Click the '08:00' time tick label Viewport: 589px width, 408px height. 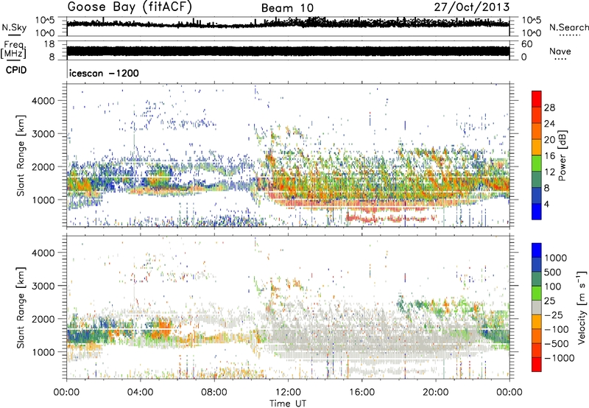coord(214,393)
